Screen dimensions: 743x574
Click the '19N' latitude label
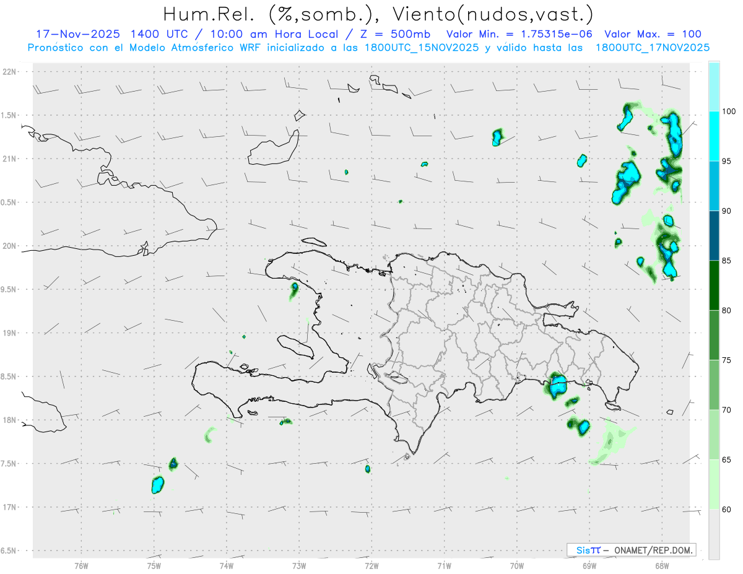click(11, 333)
